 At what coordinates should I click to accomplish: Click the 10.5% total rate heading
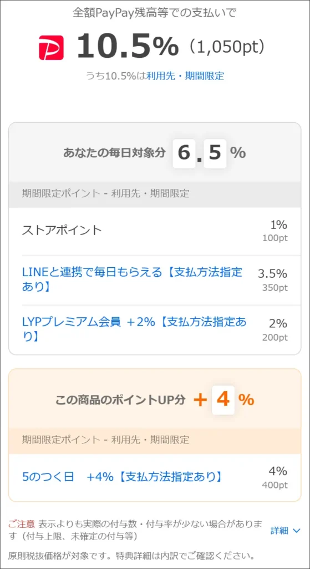point(128,47)
